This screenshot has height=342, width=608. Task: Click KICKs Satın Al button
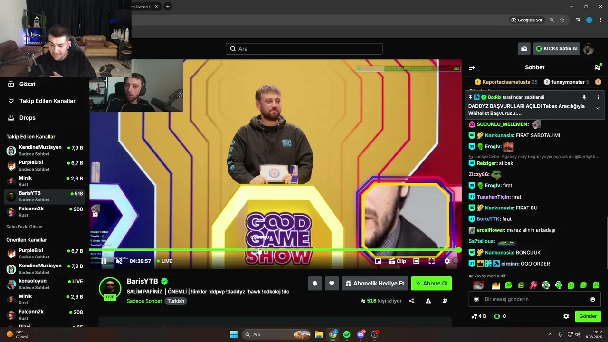(557, 48)
